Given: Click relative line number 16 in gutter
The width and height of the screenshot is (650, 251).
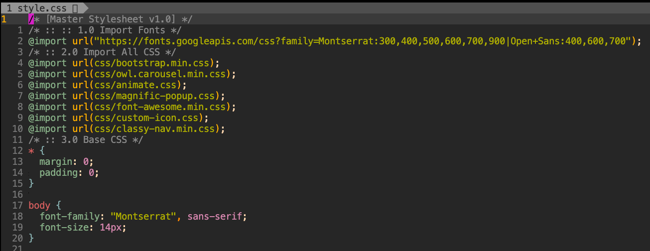Looking at the screenshot, I should point(17,194).
